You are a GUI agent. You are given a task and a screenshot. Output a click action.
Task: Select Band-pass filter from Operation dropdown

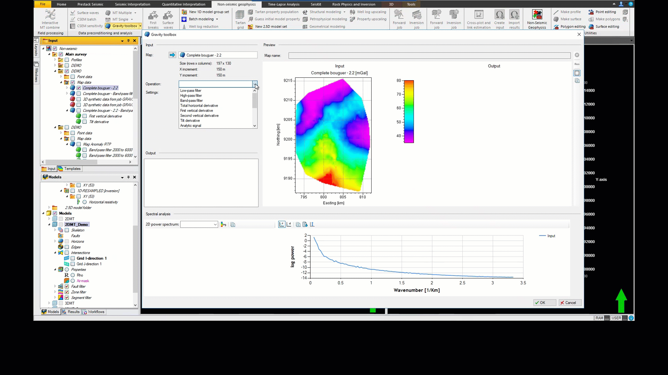point(191,100)
